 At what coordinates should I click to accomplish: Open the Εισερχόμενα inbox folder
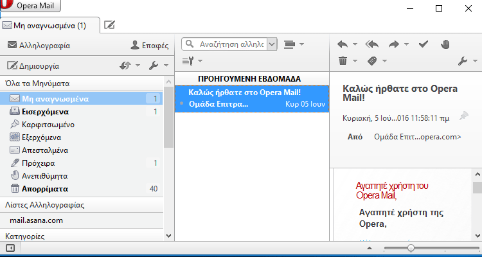point(82,112)
